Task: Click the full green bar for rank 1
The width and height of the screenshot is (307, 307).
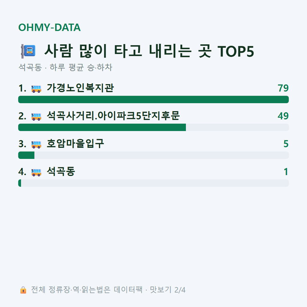Action: click(x=153, y=100)
